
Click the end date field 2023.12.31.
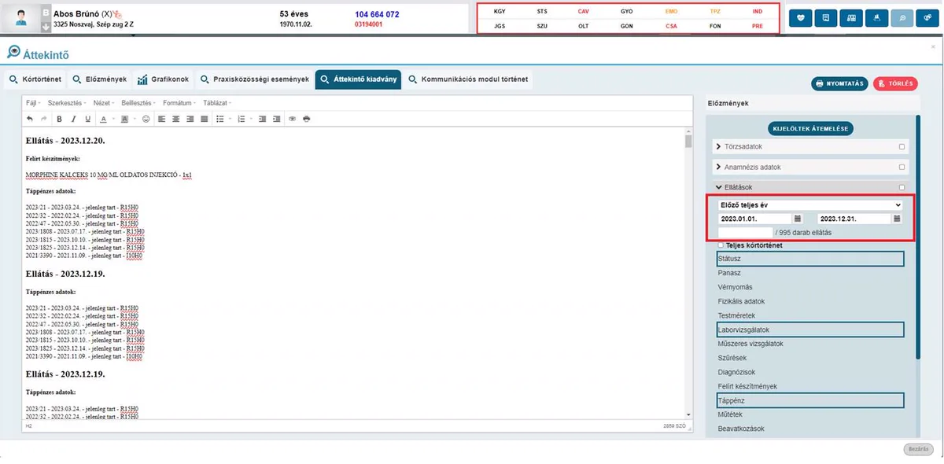853,219
